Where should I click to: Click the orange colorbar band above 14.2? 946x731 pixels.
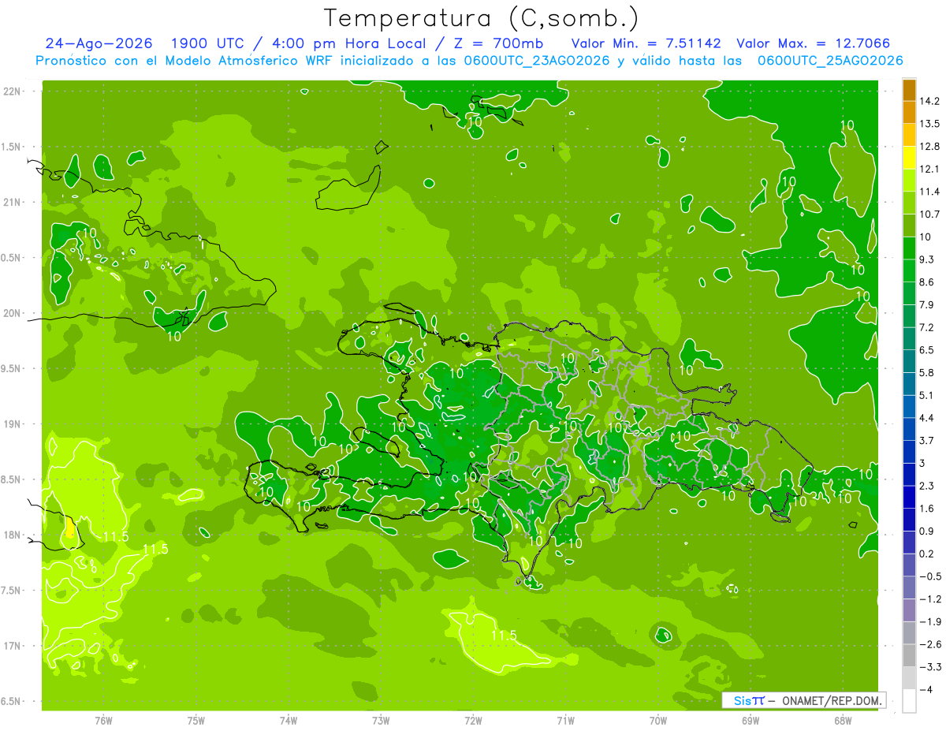(909, 90)
